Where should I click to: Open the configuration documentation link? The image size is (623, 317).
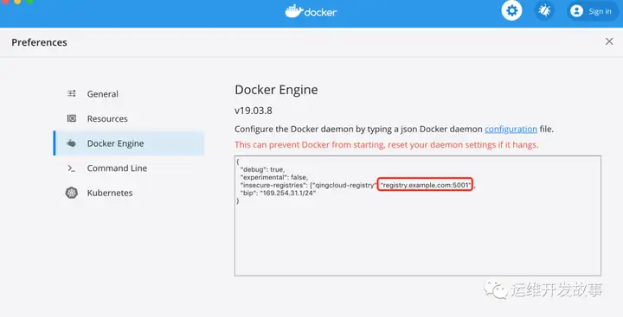(x=511, y=129)
